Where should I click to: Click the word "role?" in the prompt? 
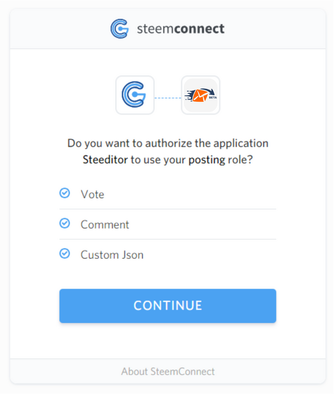[x=240, y=160]
